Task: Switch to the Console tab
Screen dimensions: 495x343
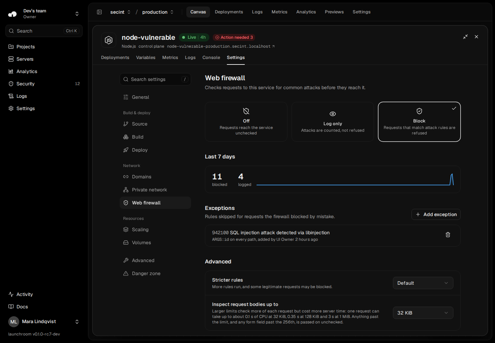Action: (211, 58)
